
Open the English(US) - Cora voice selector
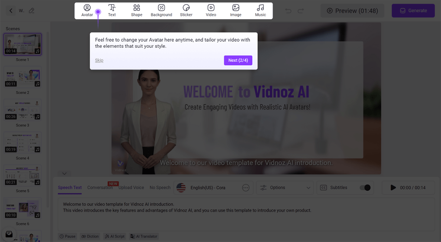point(208,188)
